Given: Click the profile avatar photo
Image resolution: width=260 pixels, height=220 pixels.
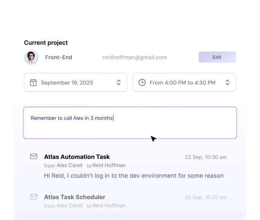Looking at the screenshot, I should click(31, 57).
